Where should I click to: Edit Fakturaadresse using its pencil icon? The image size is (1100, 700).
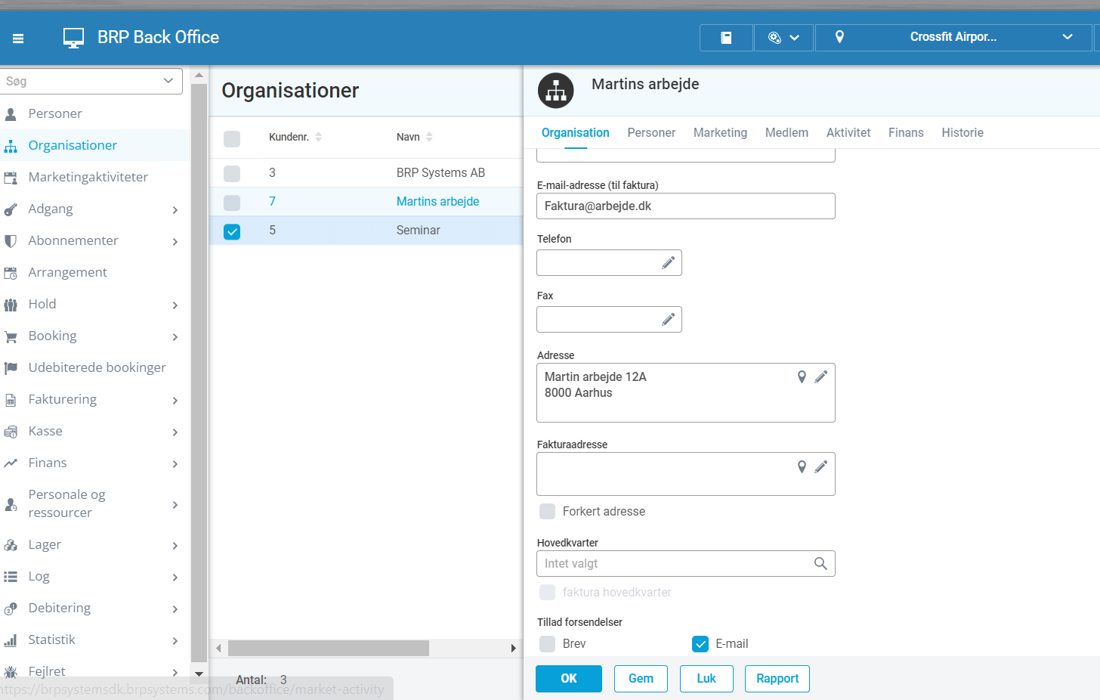click(820, 466)
